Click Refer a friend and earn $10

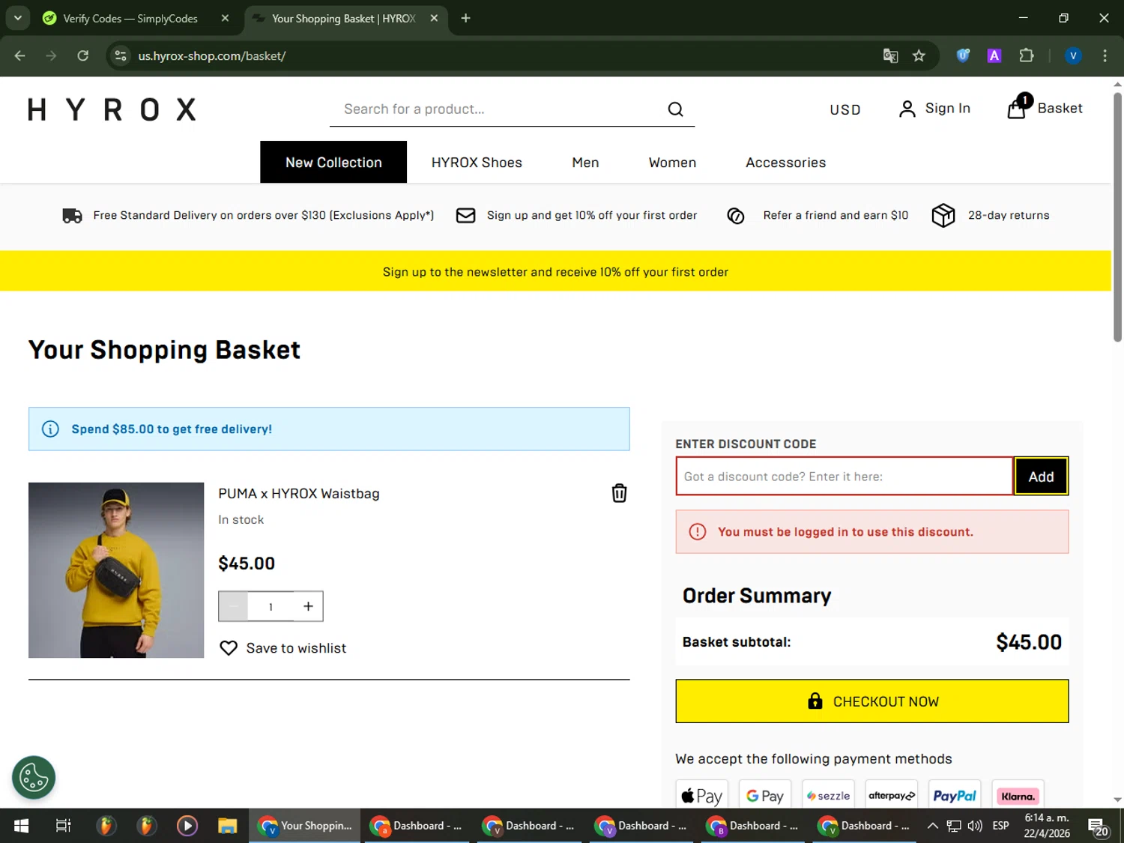tap(836, 215)
